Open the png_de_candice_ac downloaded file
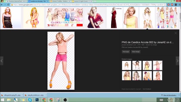 point(35,95)
